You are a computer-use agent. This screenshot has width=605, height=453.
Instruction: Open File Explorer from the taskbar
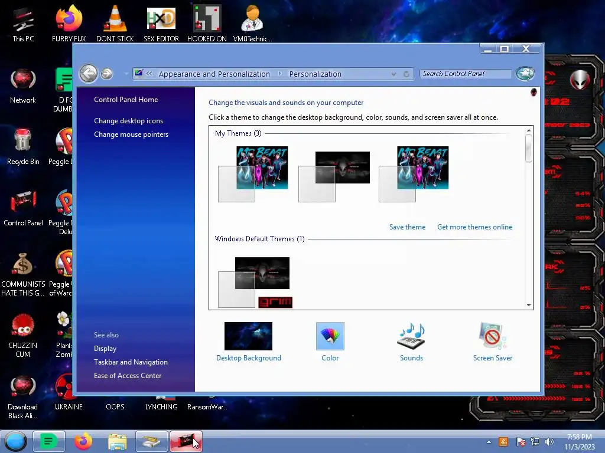pyautogui.click(x=118, y=442)
